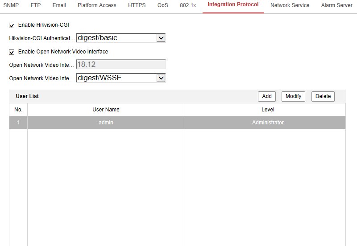Switch to the QoS tab
Viewport: 357px width, 246px height.
[162, 5]
